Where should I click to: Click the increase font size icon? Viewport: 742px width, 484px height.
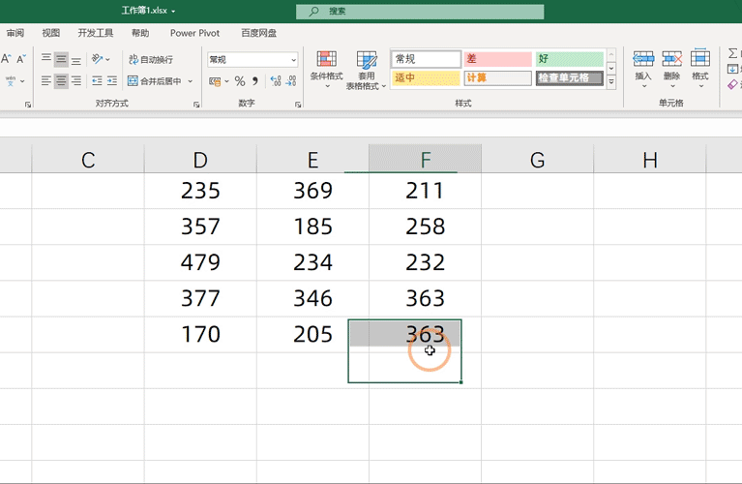(x=6, y=59)
